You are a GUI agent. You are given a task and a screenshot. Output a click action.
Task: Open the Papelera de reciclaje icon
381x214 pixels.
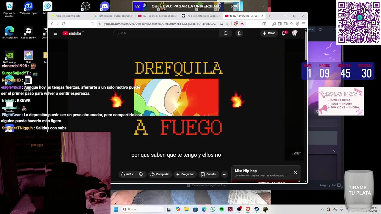click(x=10, y=10)
